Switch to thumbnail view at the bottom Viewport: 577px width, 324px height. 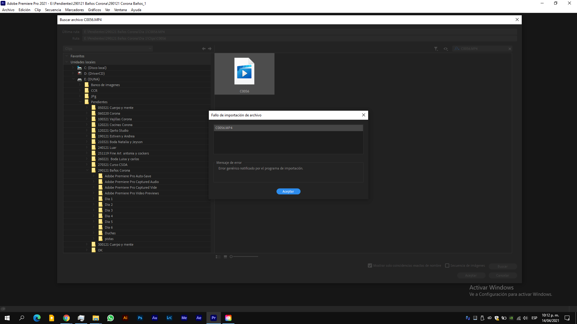(x=225, y=257)
